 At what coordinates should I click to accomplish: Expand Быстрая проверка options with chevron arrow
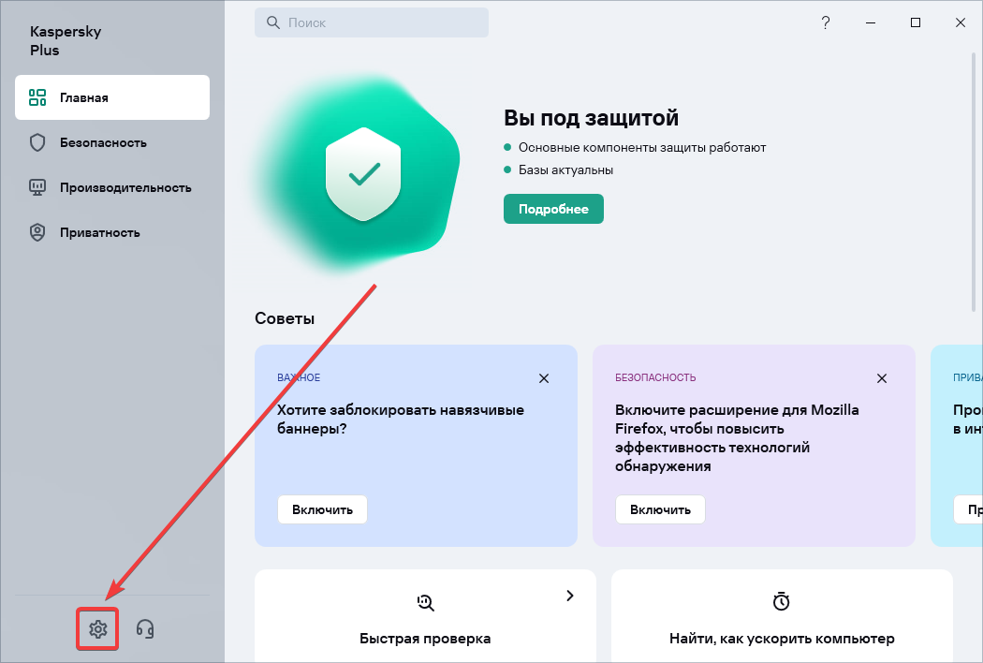point(570,596)
